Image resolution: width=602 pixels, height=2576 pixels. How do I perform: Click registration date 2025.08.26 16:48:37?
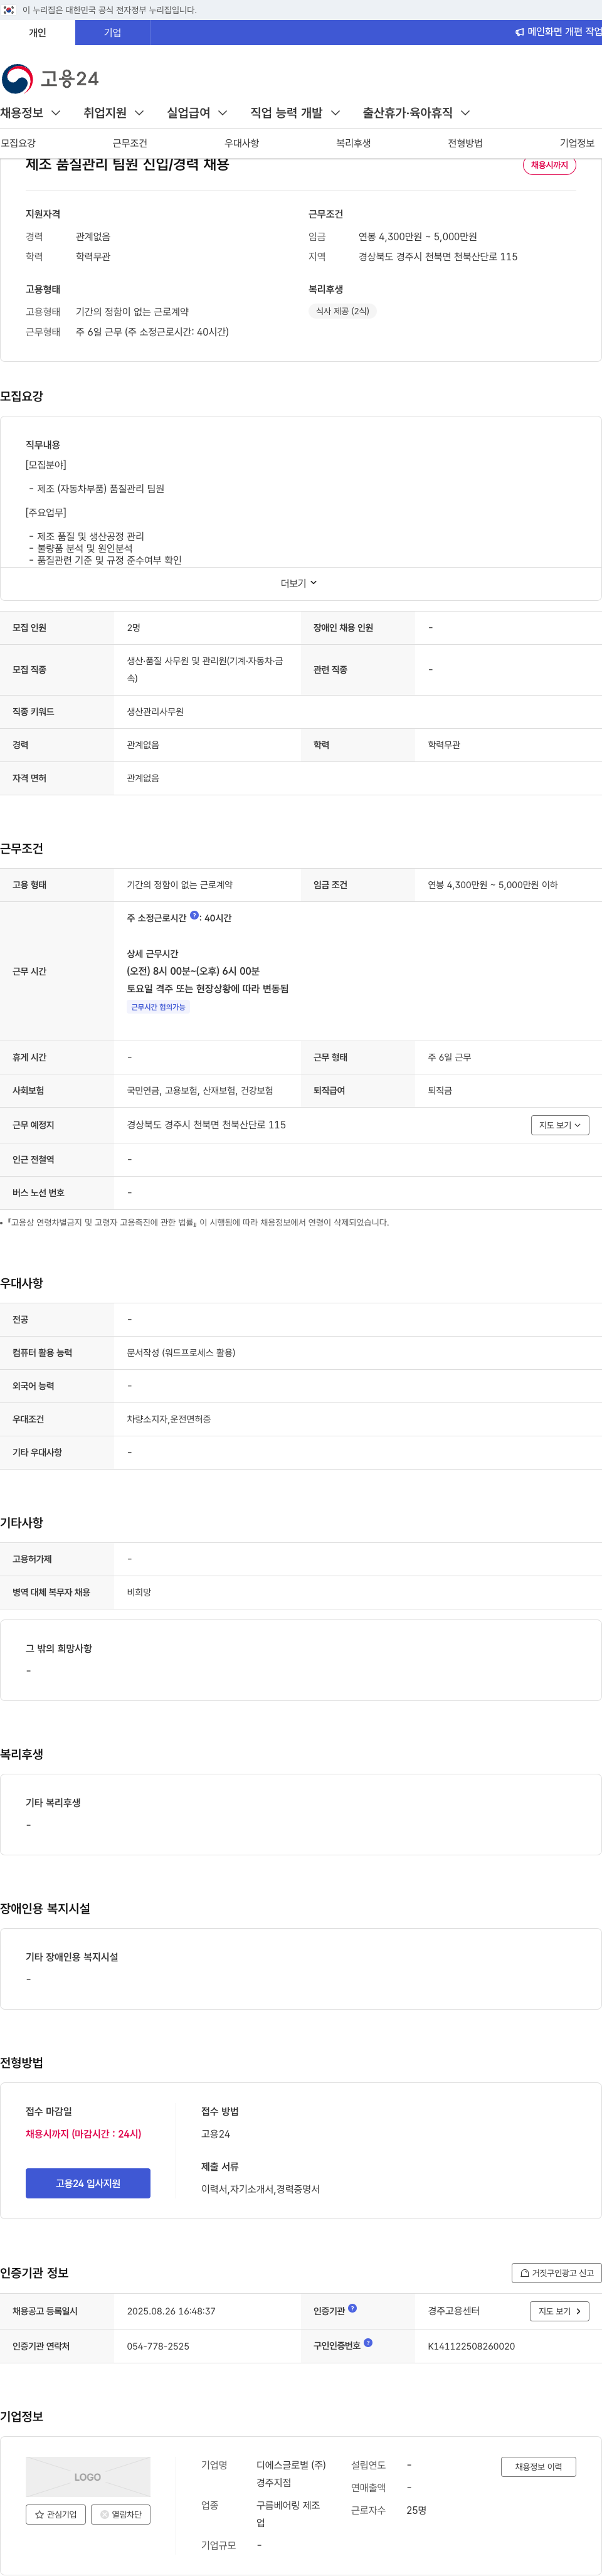point(171,2311)
